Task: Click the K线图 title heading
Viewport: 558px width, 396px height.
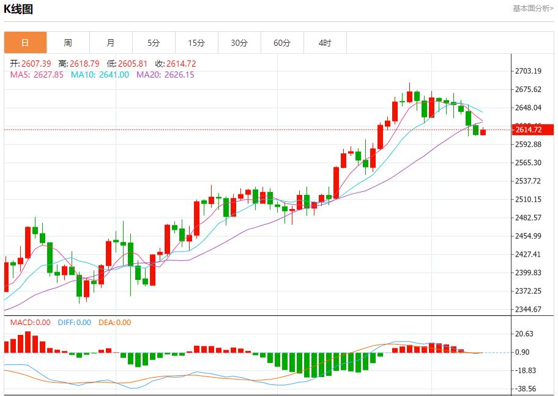Action: (x=18, y=9)
